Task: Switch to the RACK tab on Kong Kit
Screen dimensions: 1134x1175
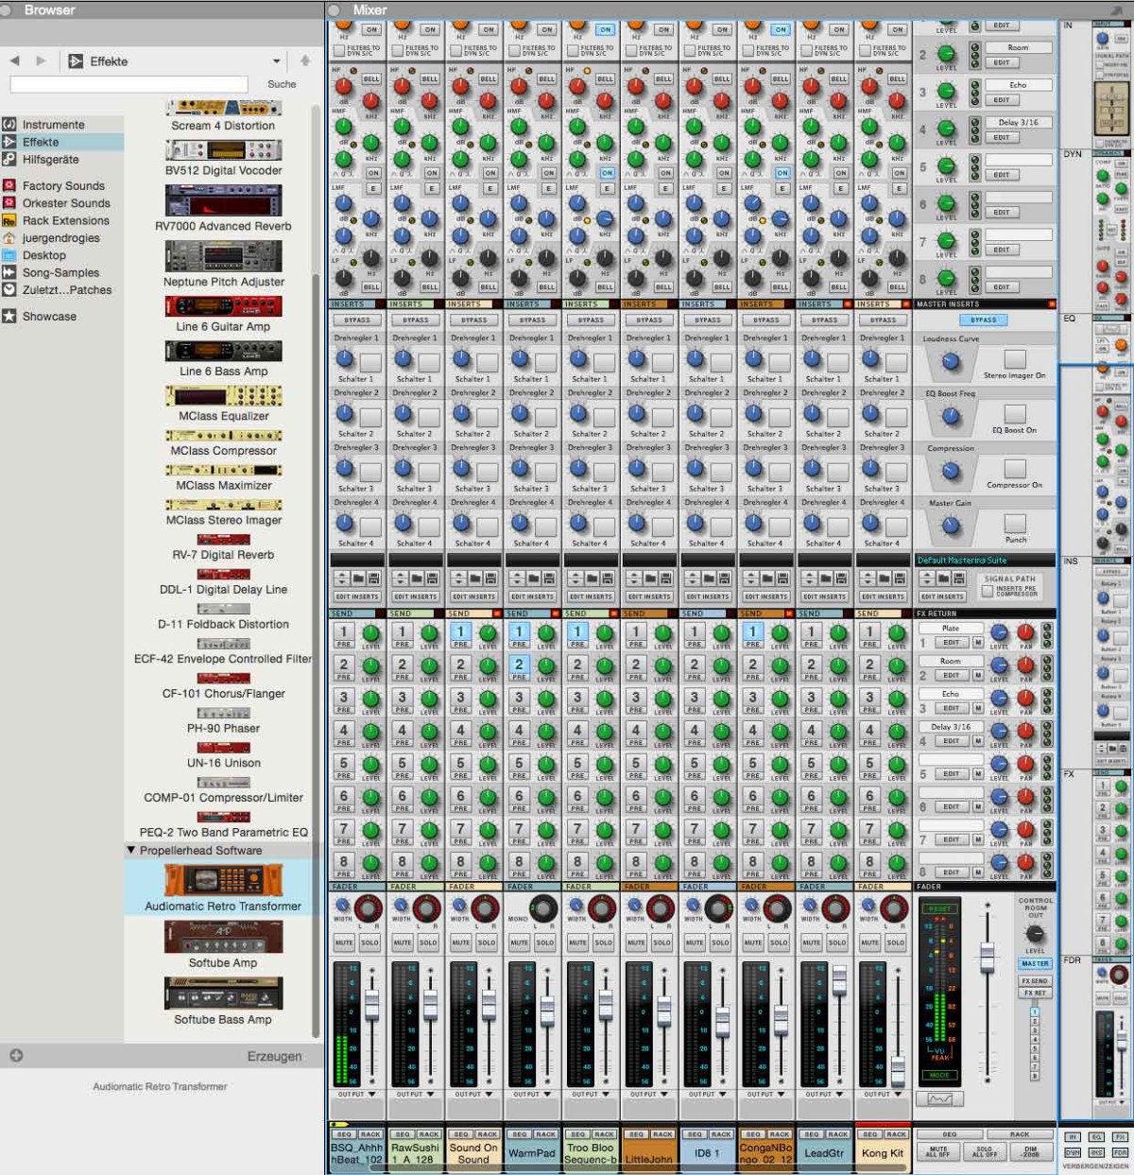Action: pyautogui.click(x=895, y=1133)
